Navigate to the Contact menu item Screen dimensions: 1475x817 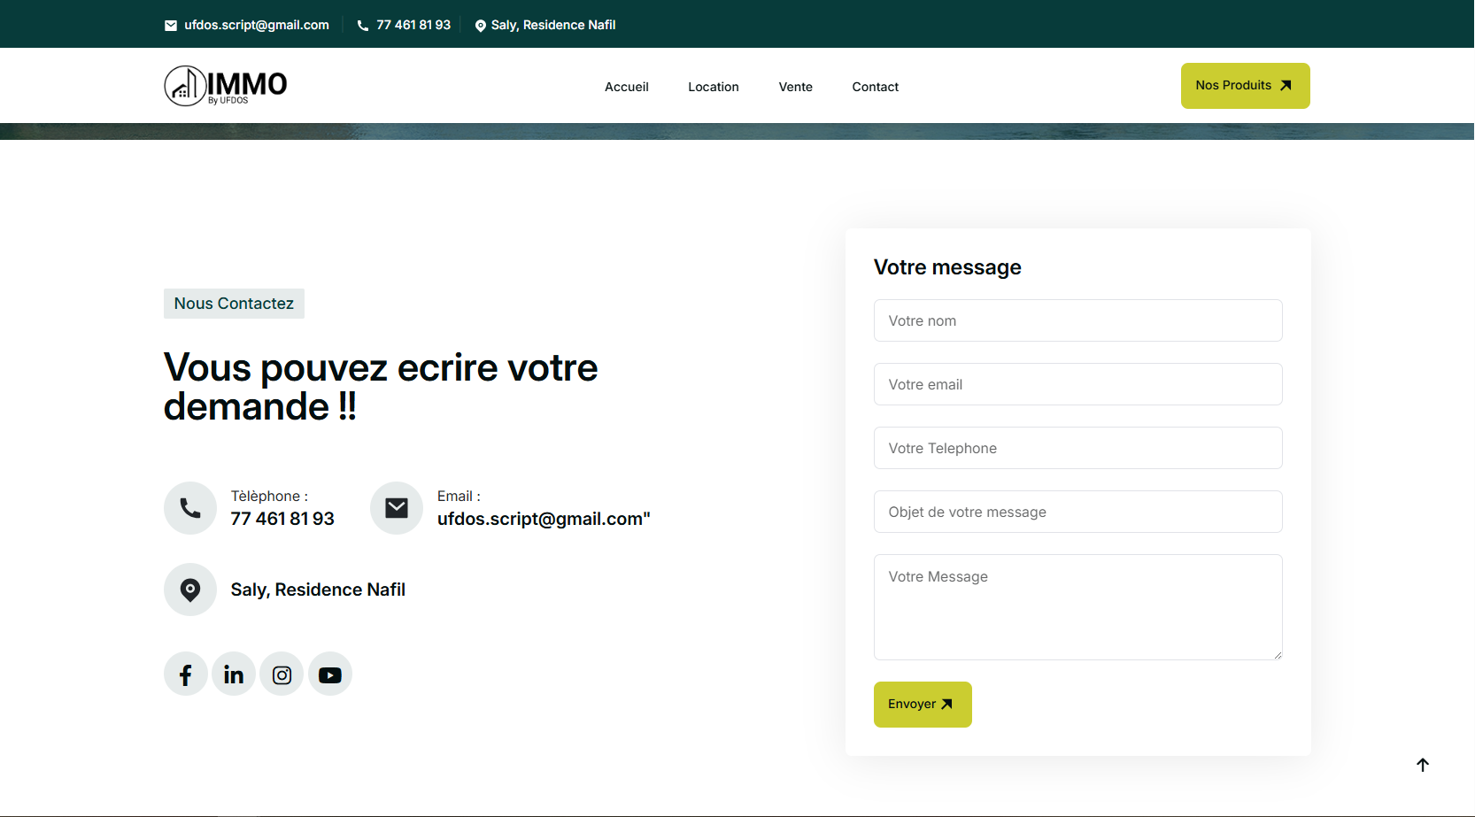click(875, 87)
